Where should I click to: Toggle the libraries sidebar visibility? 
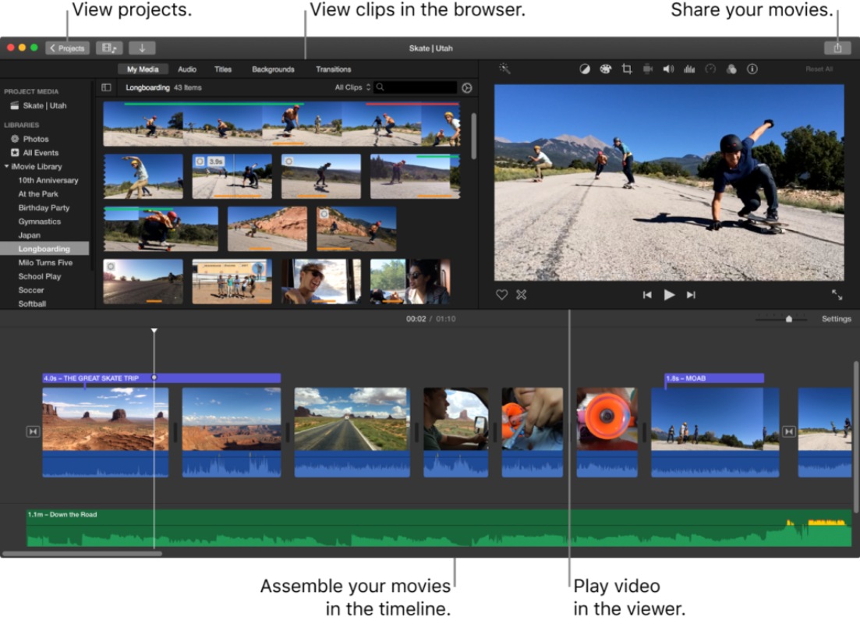106,88
